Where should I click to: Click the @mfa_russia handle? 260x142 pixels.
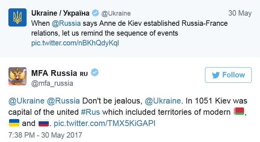pyautogui.click(x=52, y=83)
